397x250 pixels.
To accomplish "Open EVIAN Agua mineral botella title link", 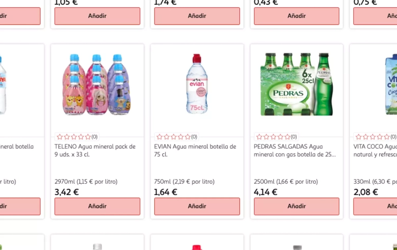I will [195, 150].
